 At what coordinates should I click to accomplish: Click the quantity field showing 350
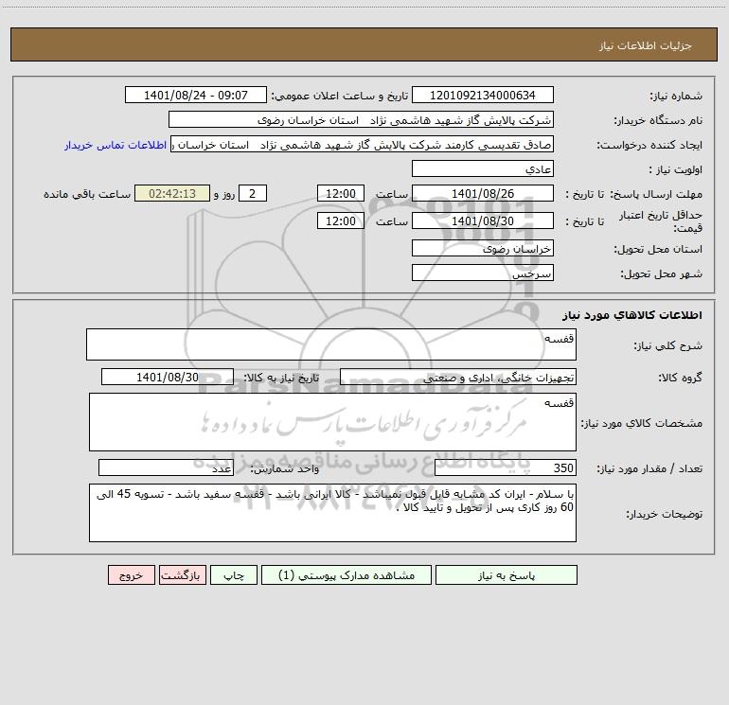pos(506,468)
